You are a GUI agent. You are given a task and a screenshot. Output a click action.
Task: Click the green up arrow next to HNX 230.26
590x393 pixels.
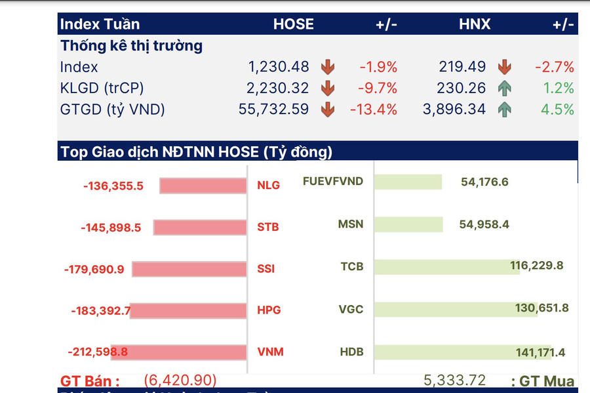(x=504, y=88)
